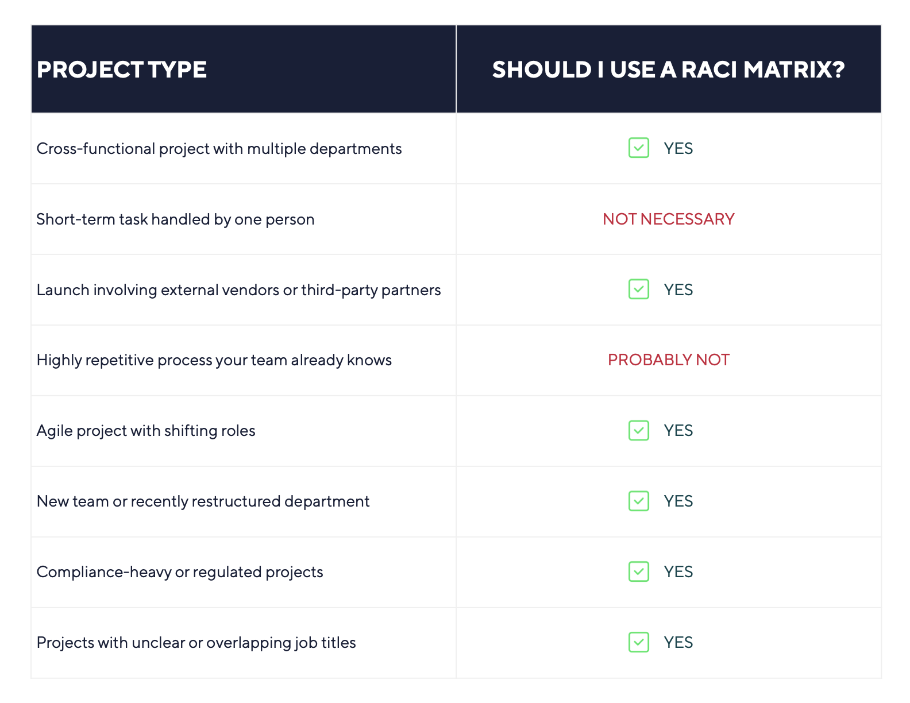Select the NOT NECESSARY red label
This screenshot has height=703, width=910.
coord(668,219)
